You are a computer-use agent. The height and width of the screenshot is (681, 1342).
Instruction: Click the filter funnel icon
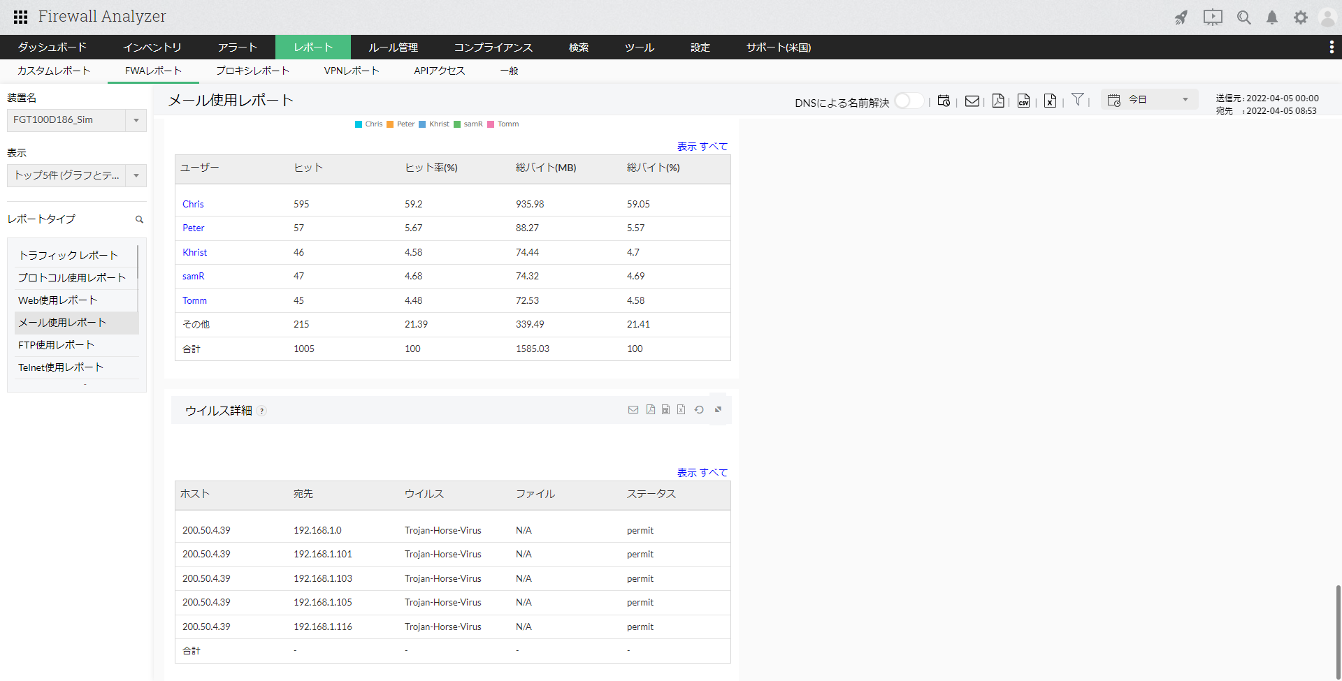pos(1078,100)
